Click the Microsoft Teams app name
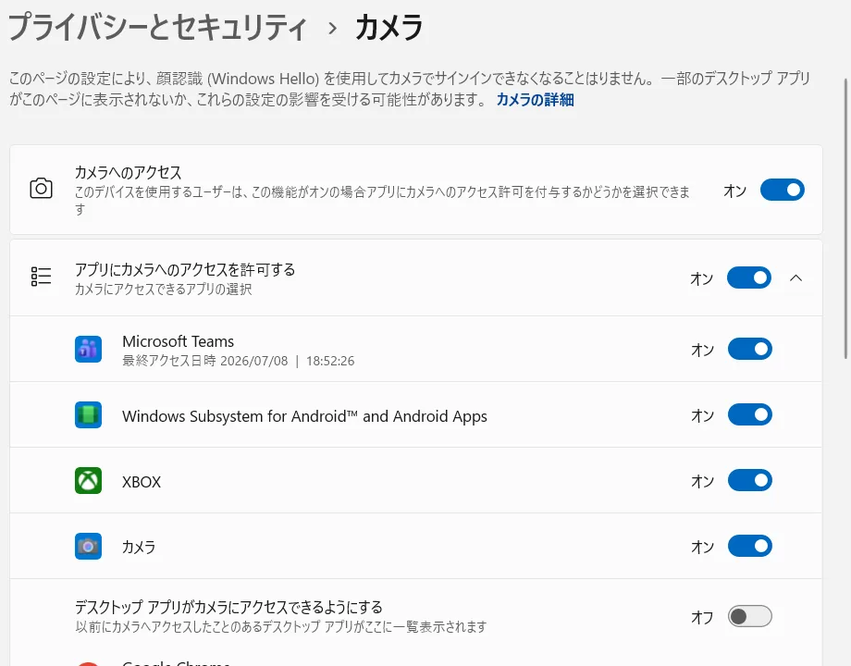This screenshot has width=851, height=666. tap(178, 341)
